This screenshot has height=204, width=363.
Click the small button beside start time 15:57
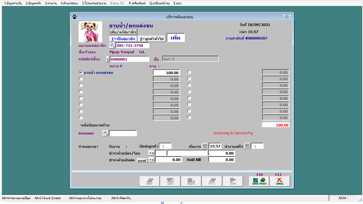pyautogui.click(x=205, y=146)
